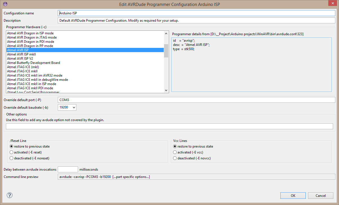Select Atmel AVR Dragon in JTAG mode
Screen dimensions: 339x205
(32, 37)
